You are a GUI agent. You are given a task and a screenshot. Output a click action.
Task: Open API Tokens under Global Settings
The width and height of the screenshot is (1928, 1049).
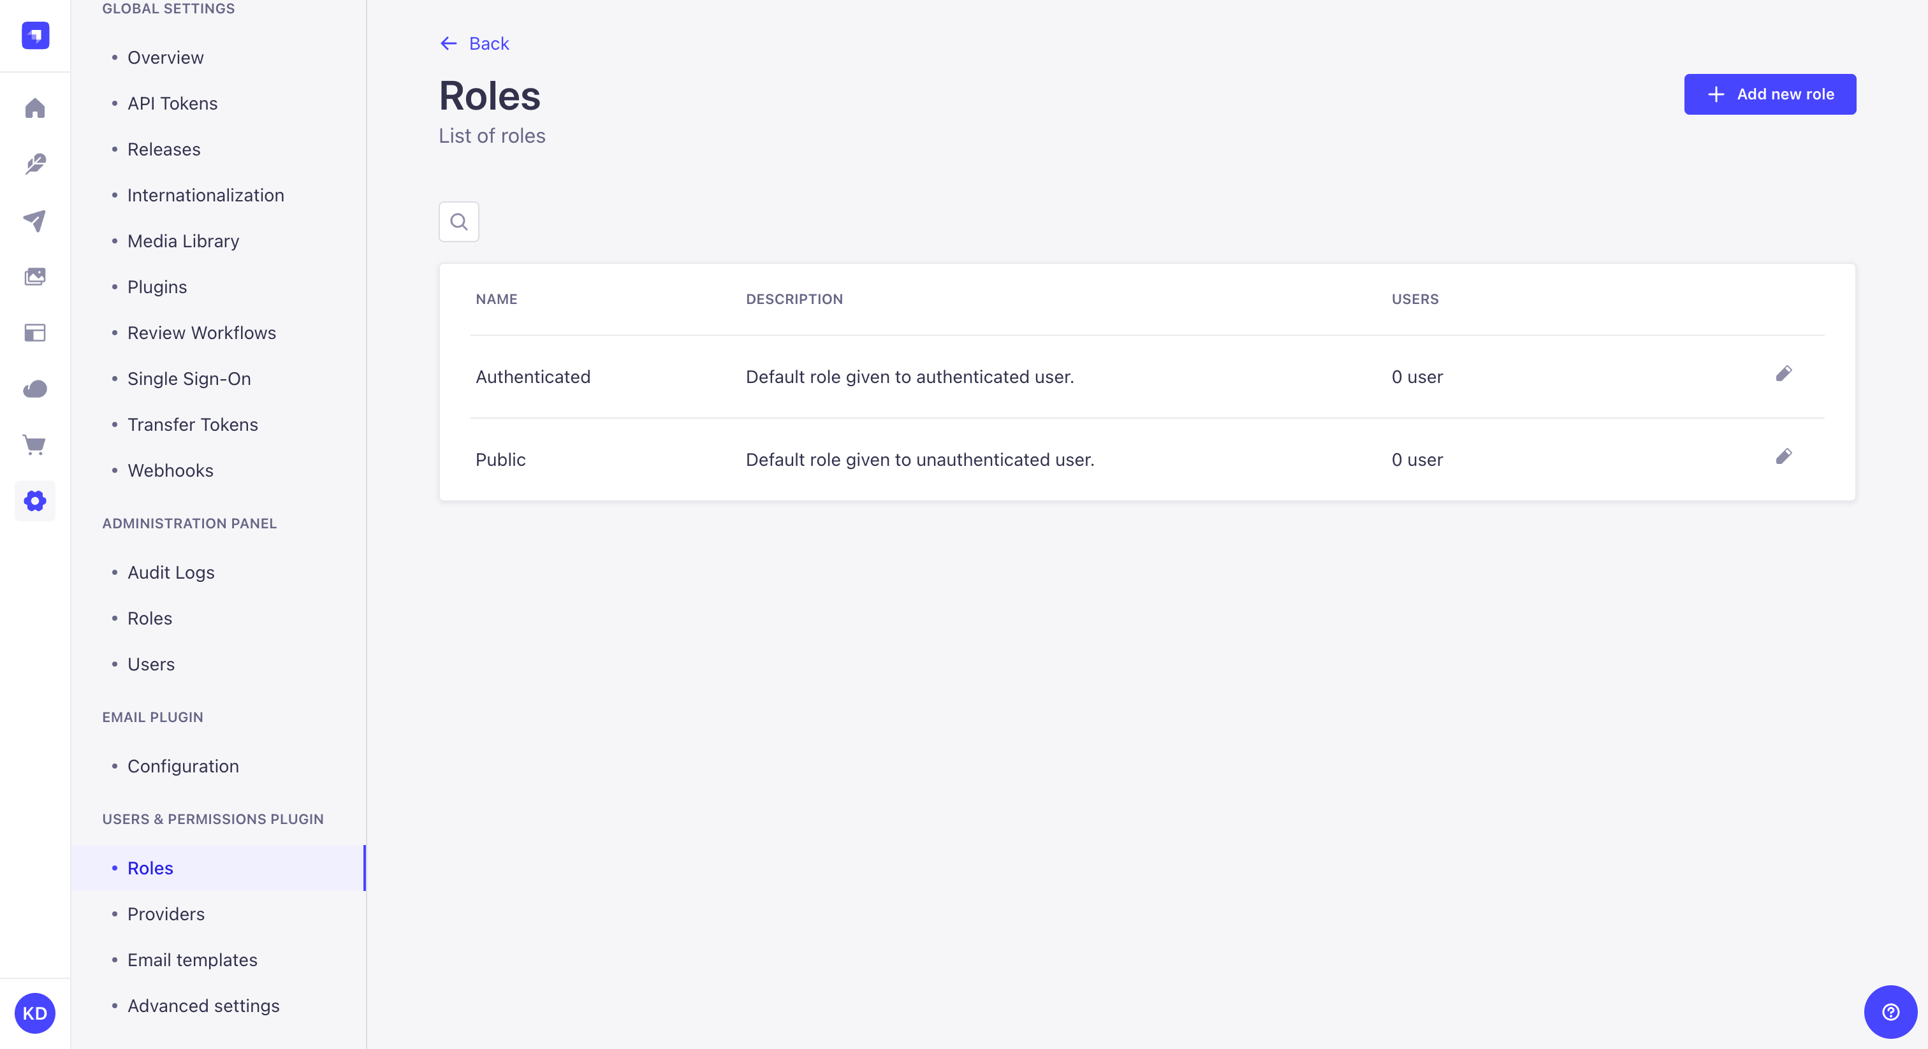172,103
